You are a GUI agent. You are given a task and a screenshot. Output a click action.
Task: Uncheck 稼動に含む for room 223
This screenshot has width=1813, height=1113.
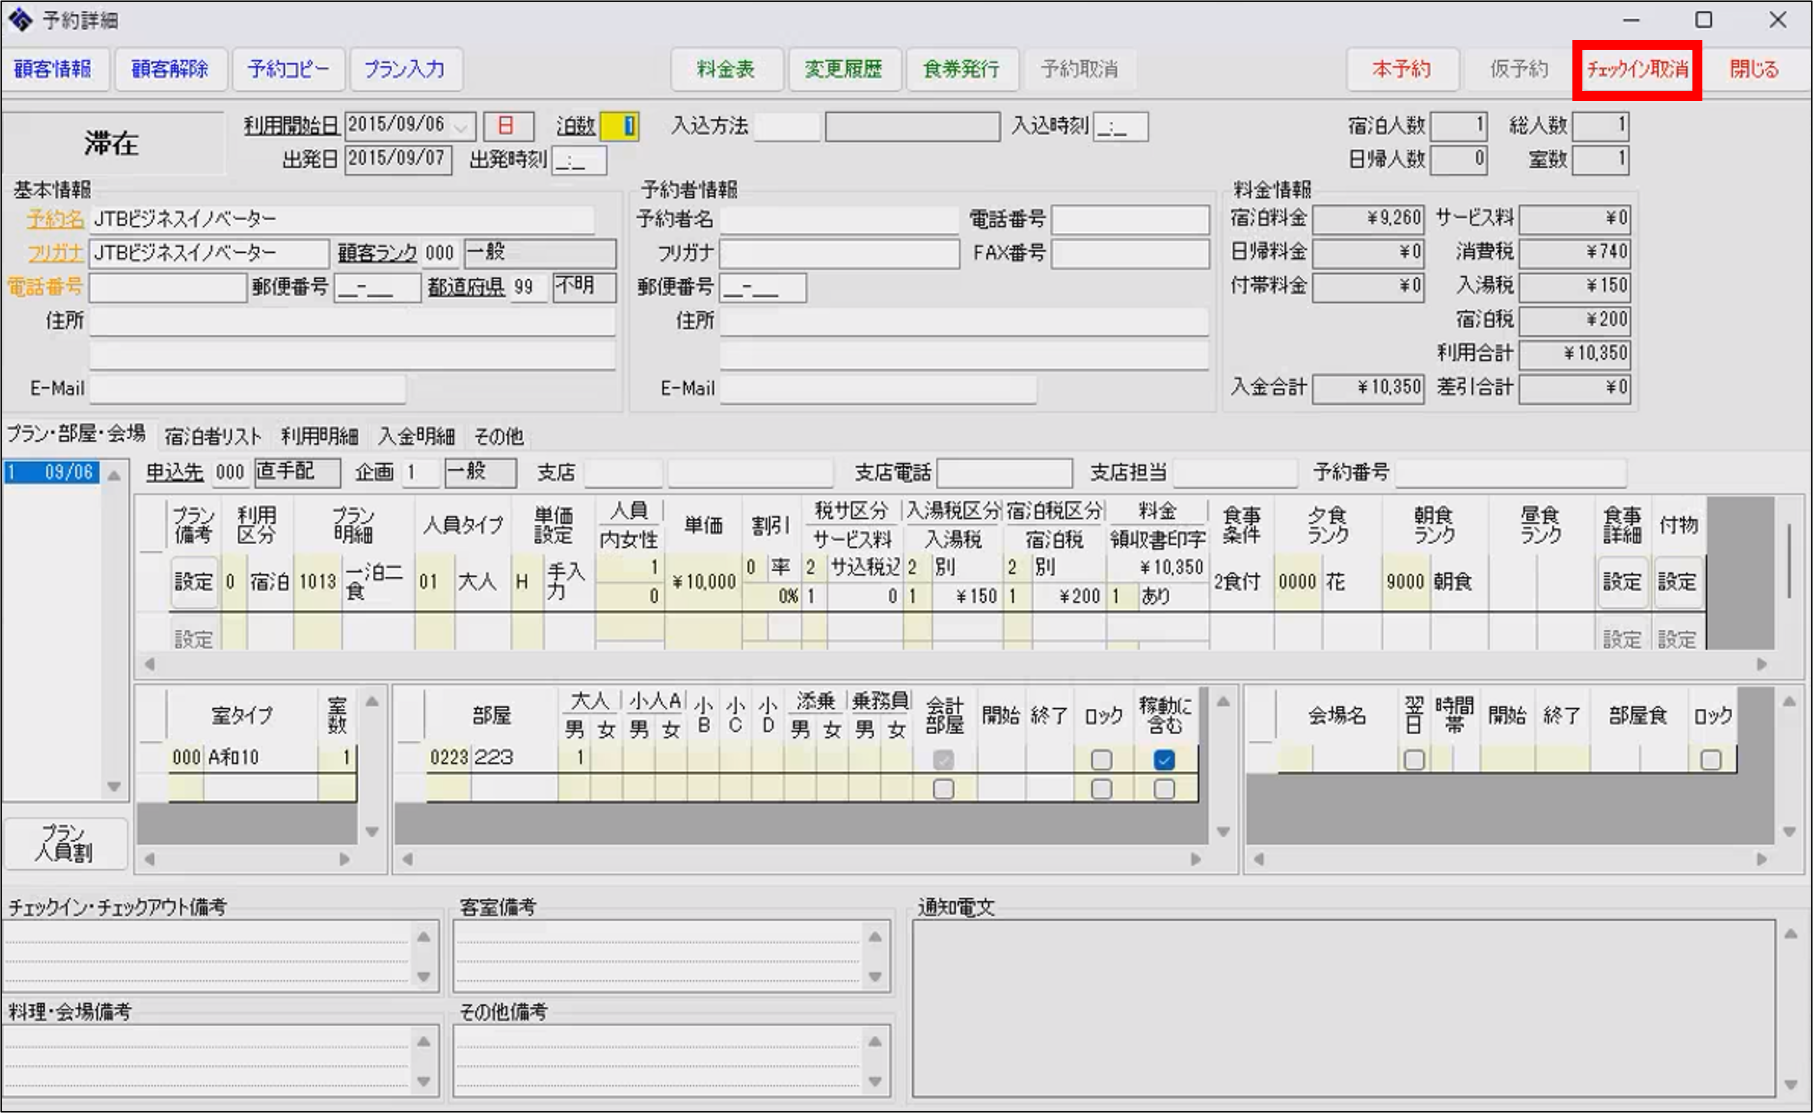pos(1164,759)
